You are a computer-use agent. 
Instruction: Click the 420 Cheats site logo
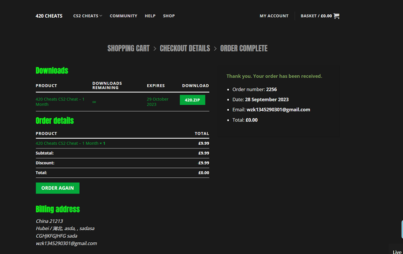click(x=49, y=16)
